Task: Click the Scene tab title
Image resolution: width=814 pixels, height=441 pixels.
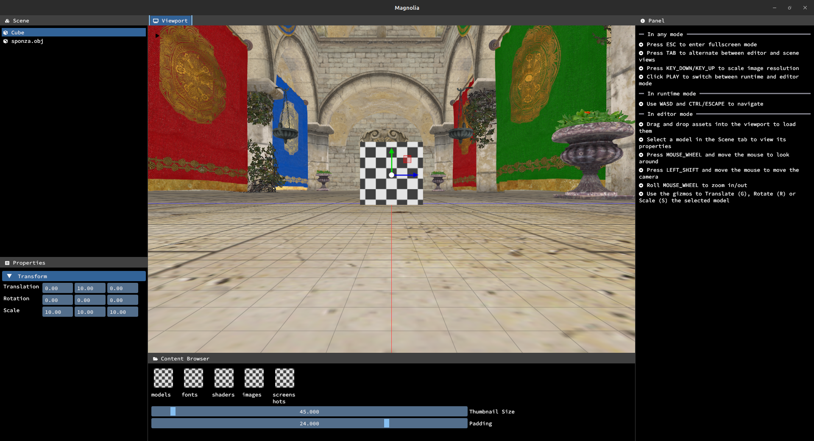Action: [21, 21]
